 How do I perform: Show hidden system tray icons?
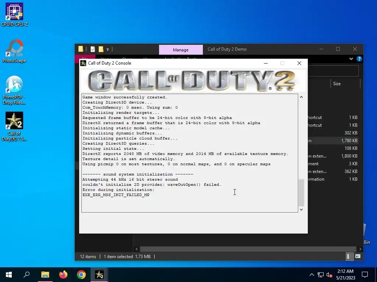[x=311, y=275]
